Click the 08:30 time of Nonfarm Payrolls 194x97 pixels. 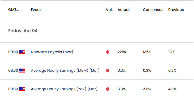[x=13, y=52]
